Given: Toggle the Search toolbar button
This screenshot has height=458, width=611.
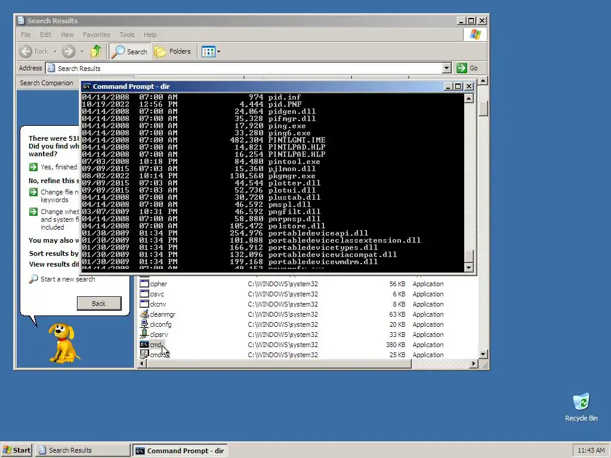Looking at the screenshot, I should (x=129, y=51).
